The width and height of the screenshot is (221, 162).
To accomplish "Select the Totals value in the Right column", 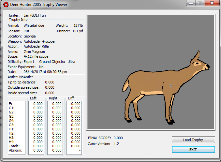I will coord(57,146).
